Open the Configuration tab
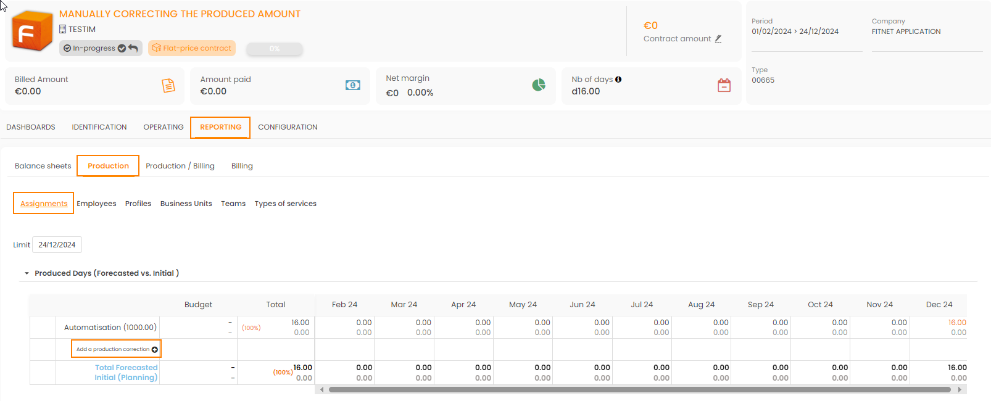This screenshot has height=401, width=991. 288,127
